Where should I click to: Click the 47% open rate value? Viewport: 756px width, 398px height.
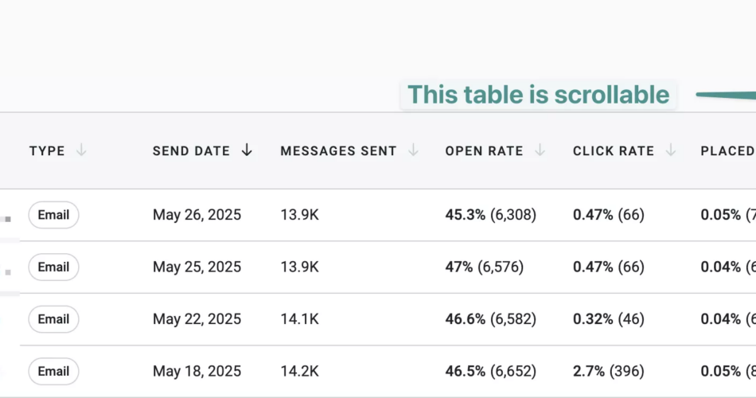[459, 267]
